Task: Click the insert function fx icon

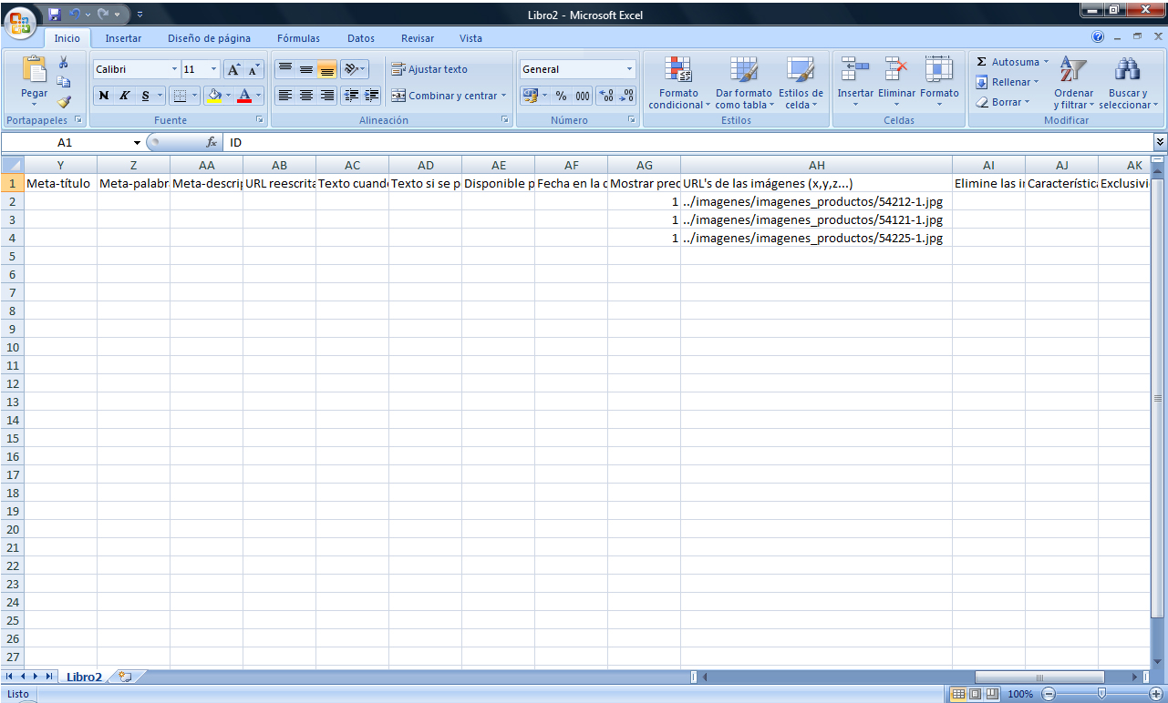Action: (212, 142)
